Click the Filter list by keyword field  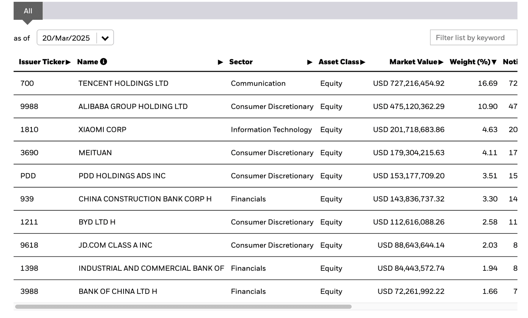pyautogui.click(x=473, y=38)
